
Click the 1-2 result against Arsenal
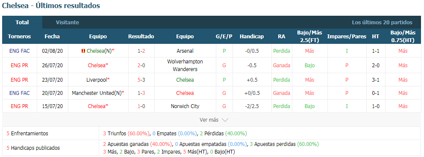[x=141, y=51]
